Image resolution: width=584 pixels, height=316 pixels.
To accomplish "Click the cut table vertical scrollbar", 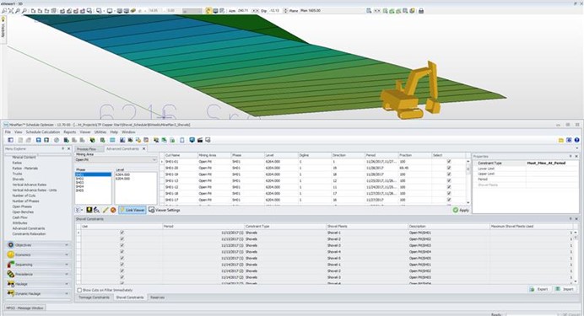I will point(468,182).
